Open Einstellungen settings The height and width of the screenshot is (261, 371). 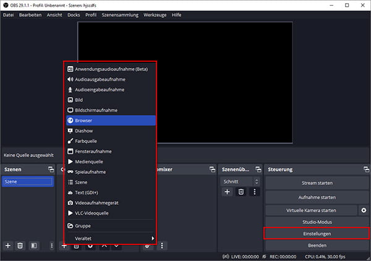coord(317,234)
